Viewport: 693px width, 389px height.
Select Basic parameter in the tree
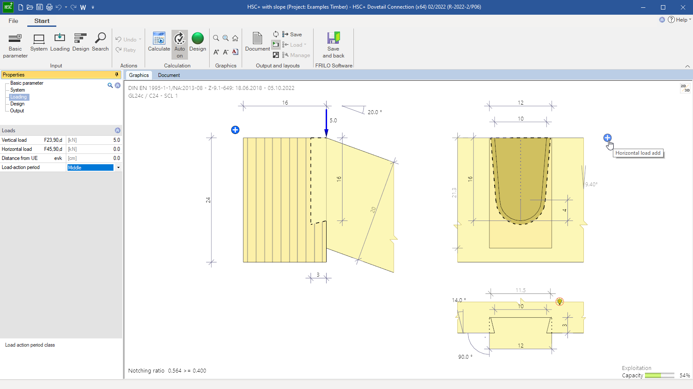(27, 83)
